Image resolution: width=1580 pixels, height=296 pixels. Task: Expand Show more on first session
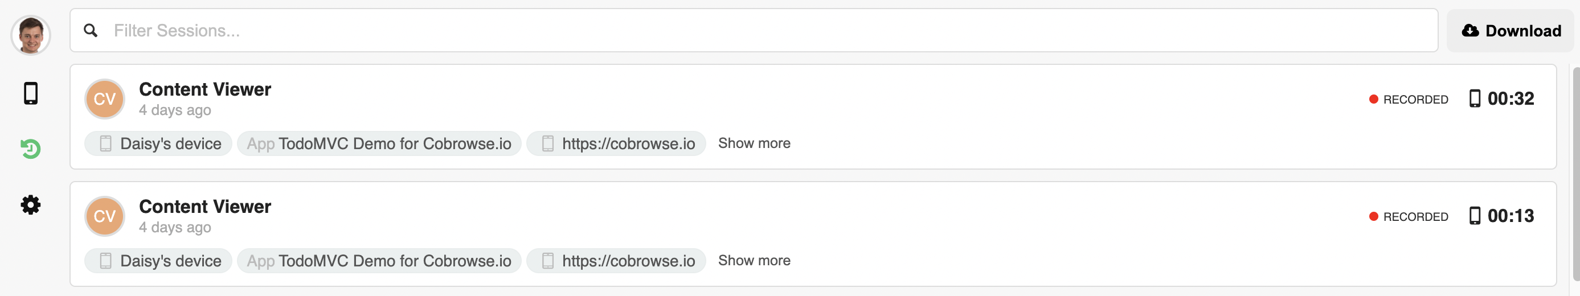(755, 143)
